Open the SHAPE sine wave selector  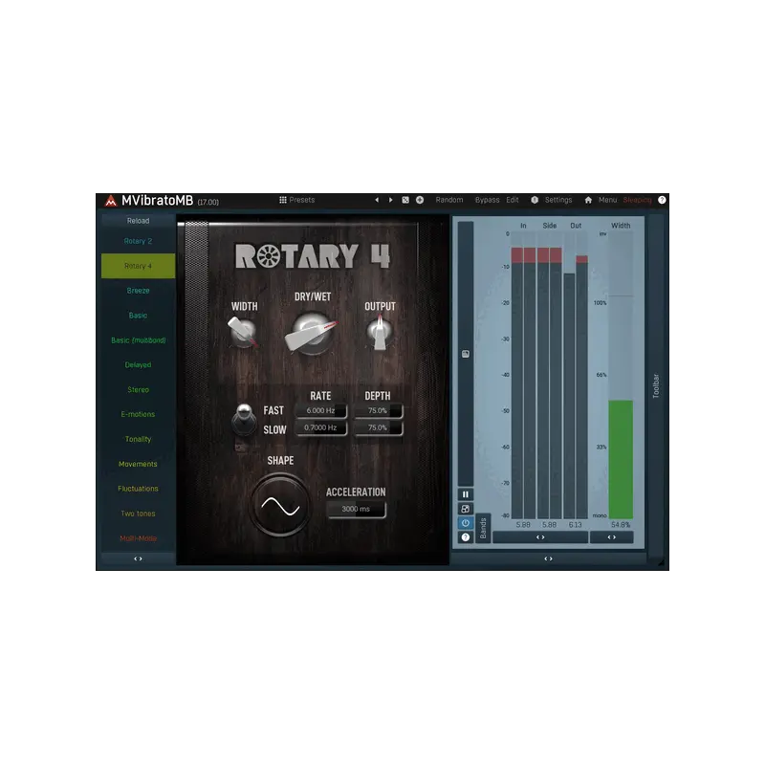click(x=280, y=507)
